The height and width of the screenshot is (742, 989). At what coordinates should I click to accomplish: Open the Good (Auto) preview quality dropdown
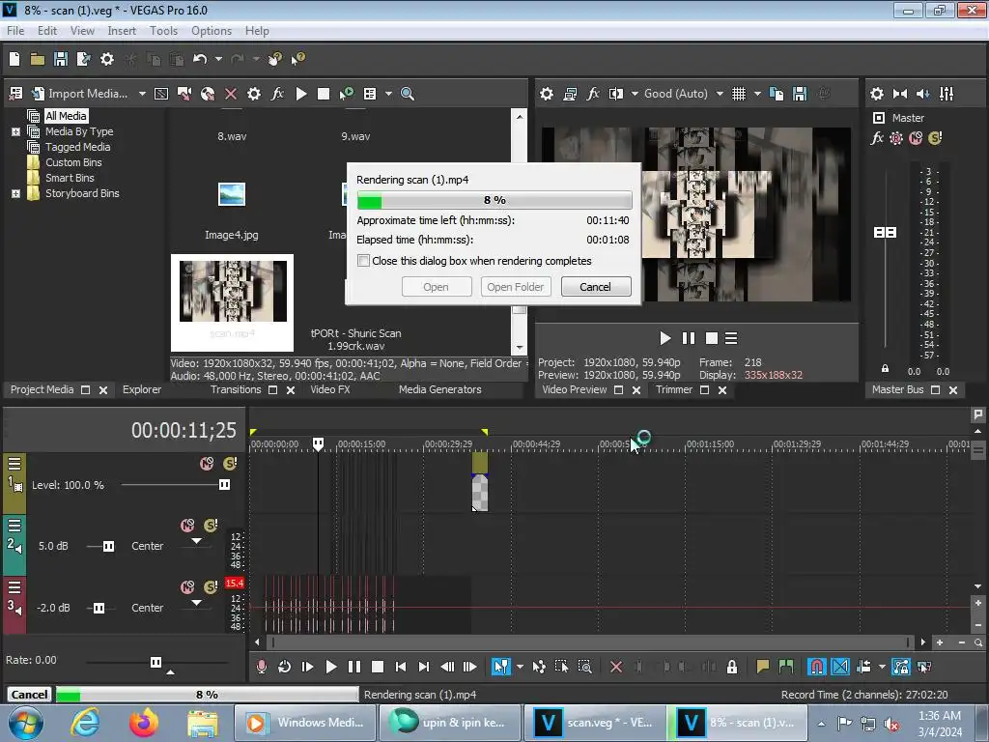pos(720,94)
